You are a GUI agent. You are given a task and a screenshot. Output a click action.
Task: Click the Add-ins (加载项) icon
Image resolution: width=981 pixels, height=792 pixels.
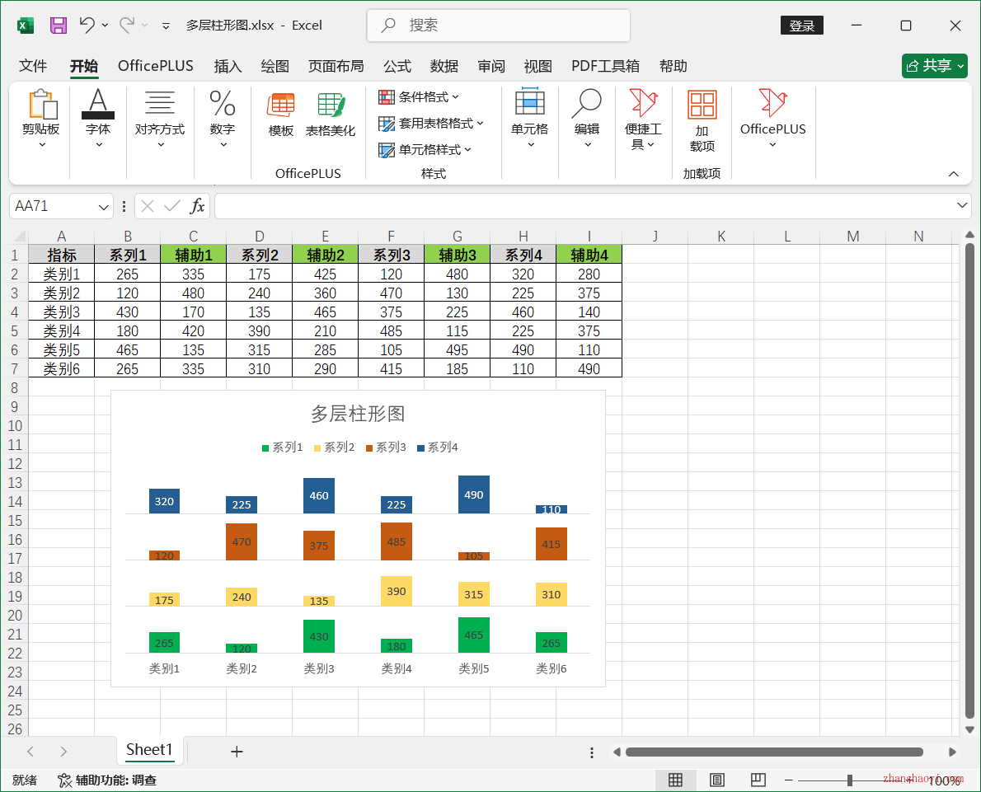click(x=702, y=120)
